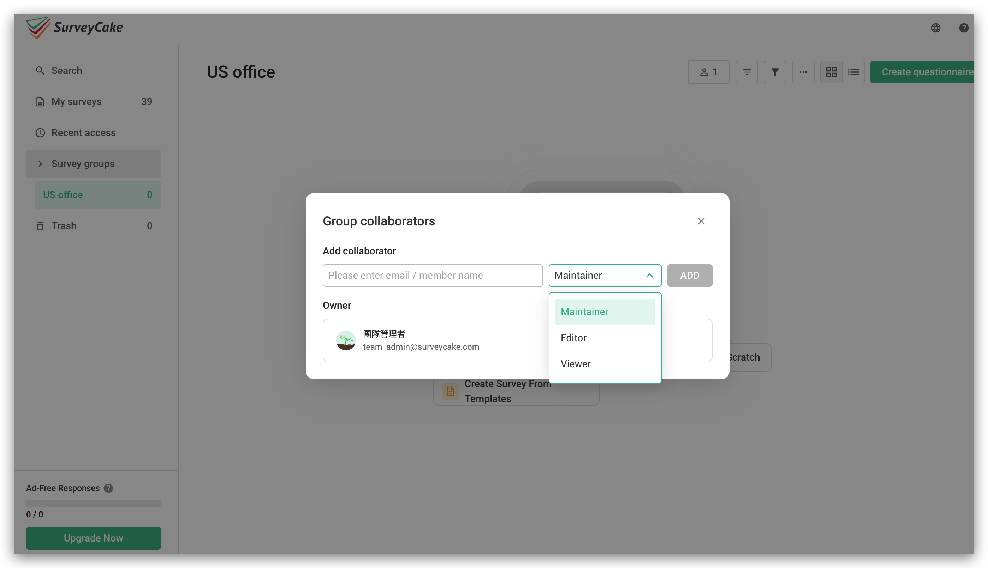Click the Search magnifier in sidebar
Image resolution: width=988 pixels, height=568 pixels.
tap(40, 71)
